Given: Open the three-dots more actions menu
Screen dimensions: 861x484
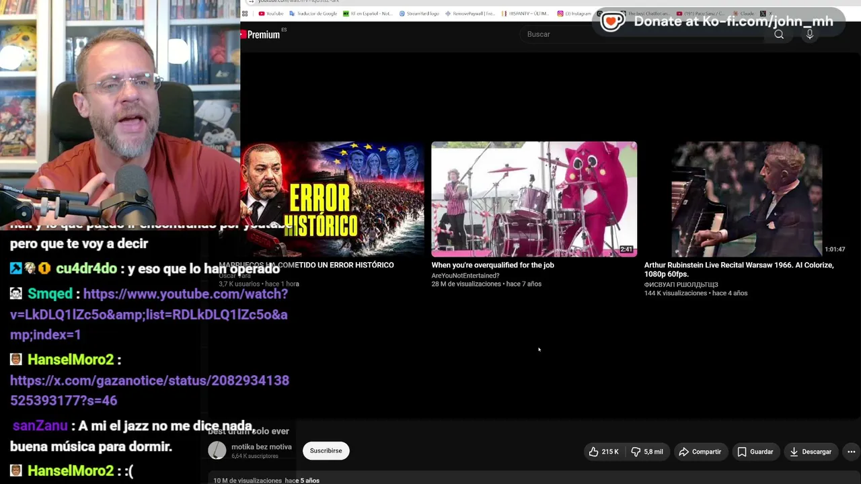Looking at the screenshot, I should 851,452.
